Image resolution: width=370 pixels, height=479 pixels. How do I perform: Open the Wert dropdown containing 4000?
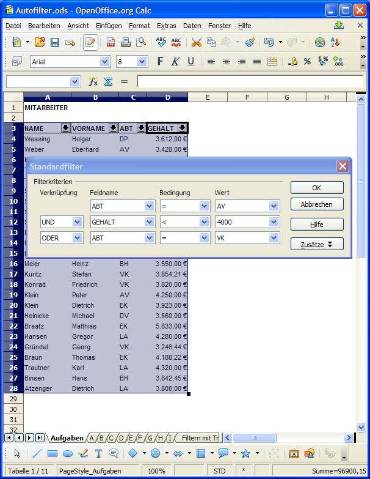(273, 222)
